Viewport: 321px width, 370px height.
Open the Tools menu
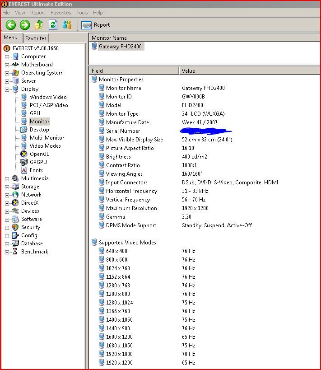coord(82,13)
